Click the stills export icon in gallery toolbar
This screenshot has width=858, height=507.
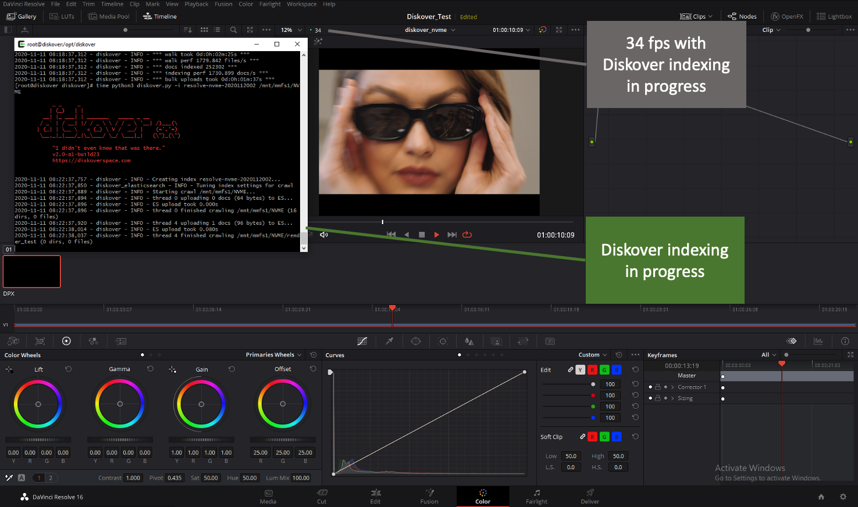click(24, 30)
